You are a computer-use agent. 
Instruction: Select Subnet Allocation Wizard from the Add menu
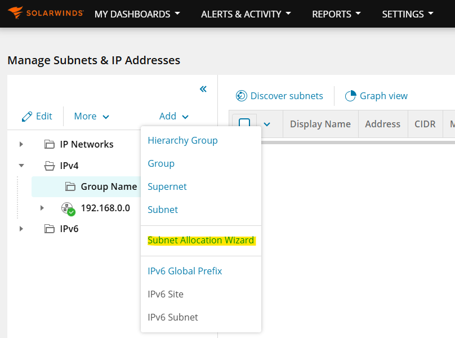200,239
